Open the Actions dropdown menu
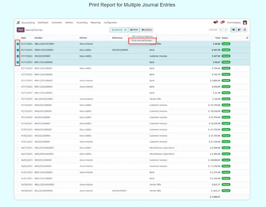266x207 pixels. point(147,30)
